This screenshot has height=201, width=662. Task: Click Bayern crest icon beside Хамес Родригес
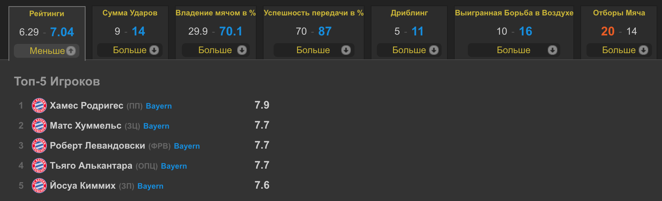pos(39,106)
